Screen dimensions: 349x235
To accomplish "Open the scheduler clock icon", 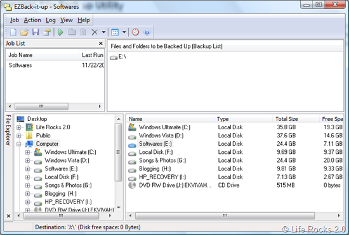I will [x=136, y=32].
